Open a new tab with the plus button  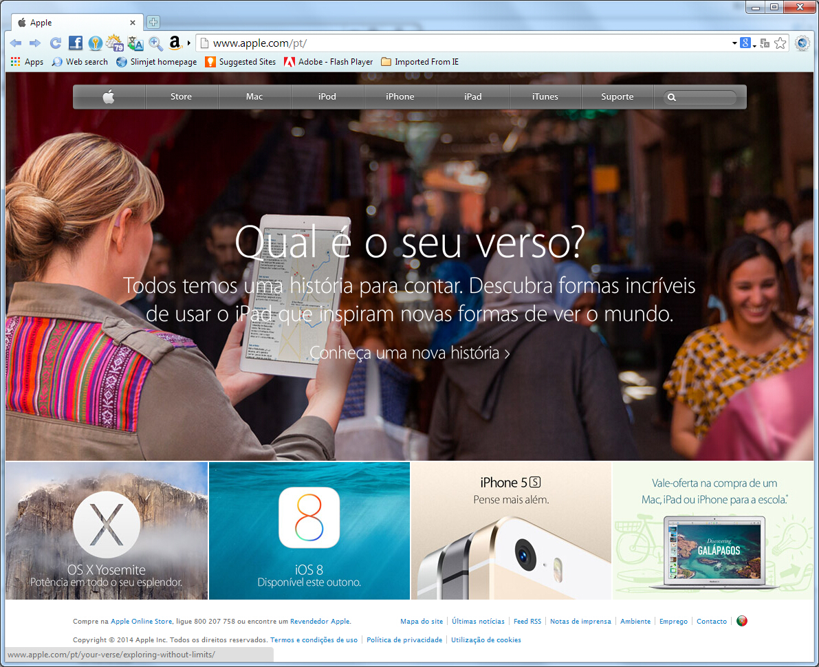(x=153, y=22)
